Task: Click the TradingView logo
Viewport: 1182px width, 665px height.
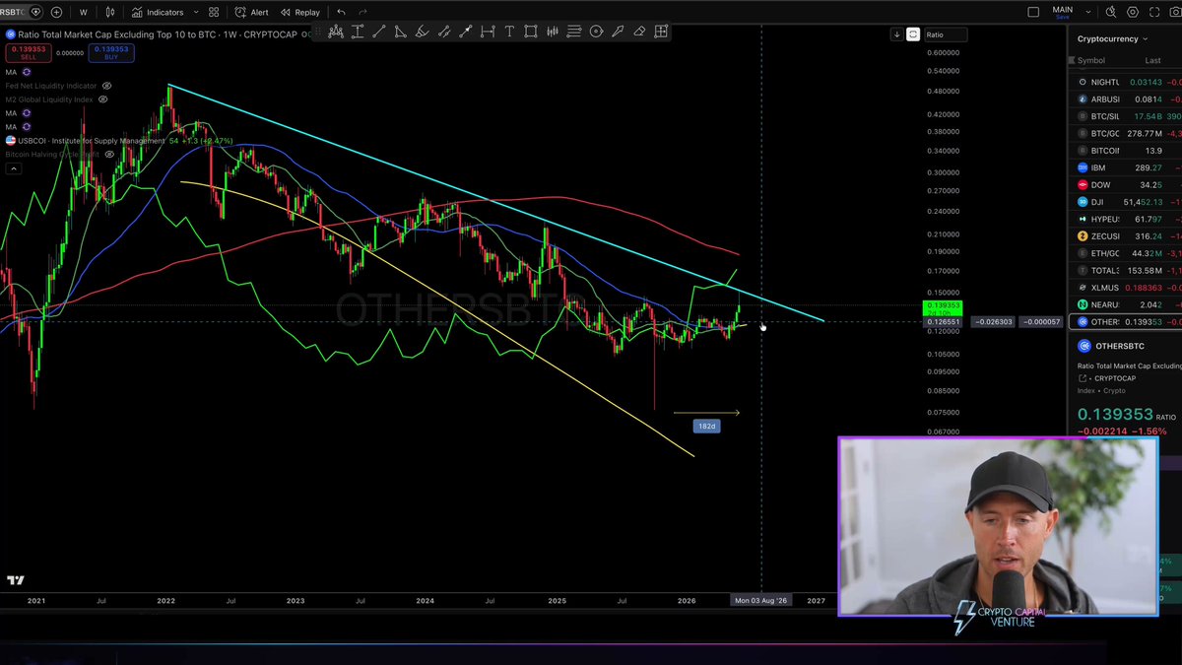Action: (x=15, y=580)
